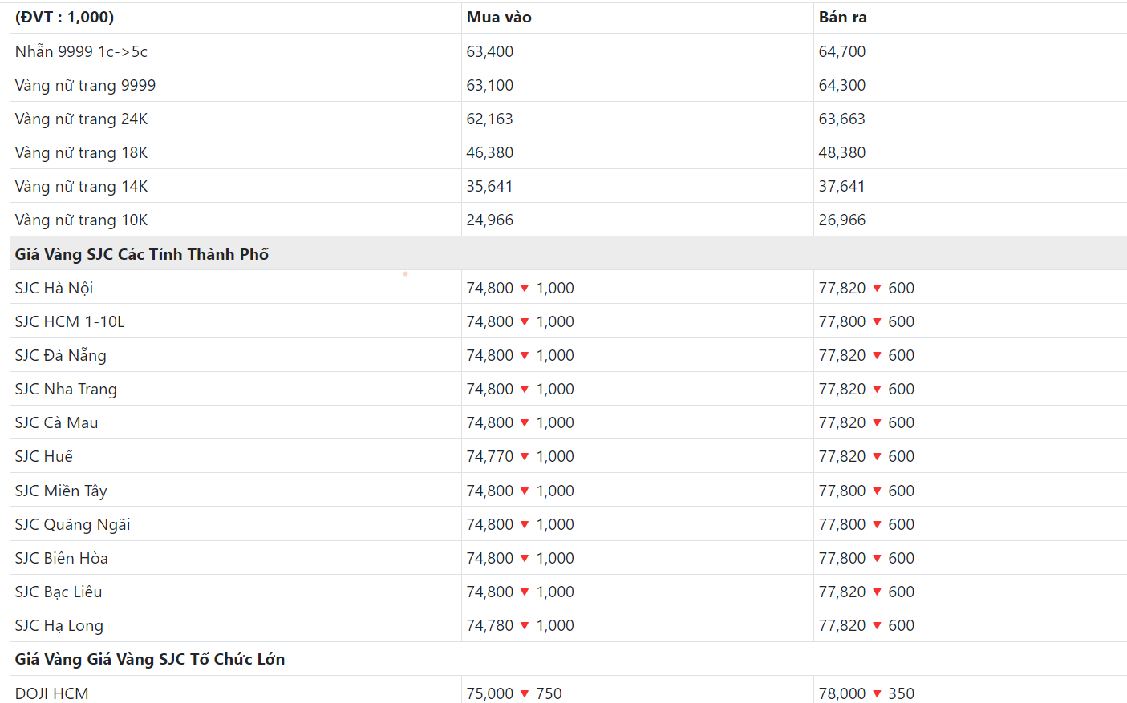The image size is (1127, 703).
Task: Click red down arrow in SJC Hà Nội buy price
Action: point(525,288)
